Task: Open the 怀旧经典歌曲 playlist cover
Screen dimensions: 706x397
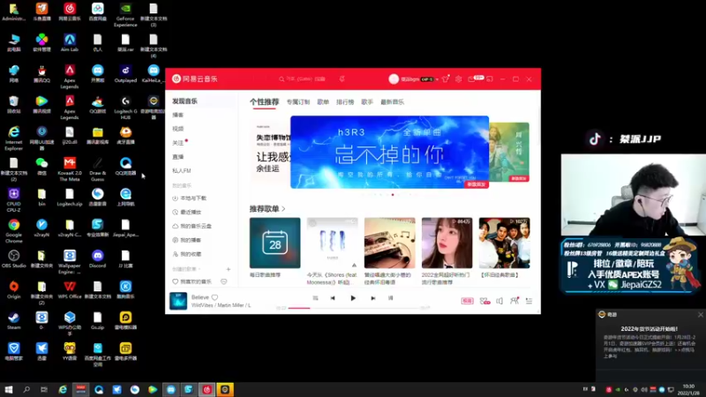Action: [x=504, y=243]
